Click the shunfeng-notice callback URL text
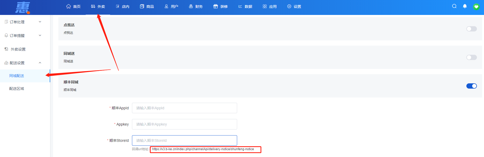The image size is (484, 157). point(203,149)
